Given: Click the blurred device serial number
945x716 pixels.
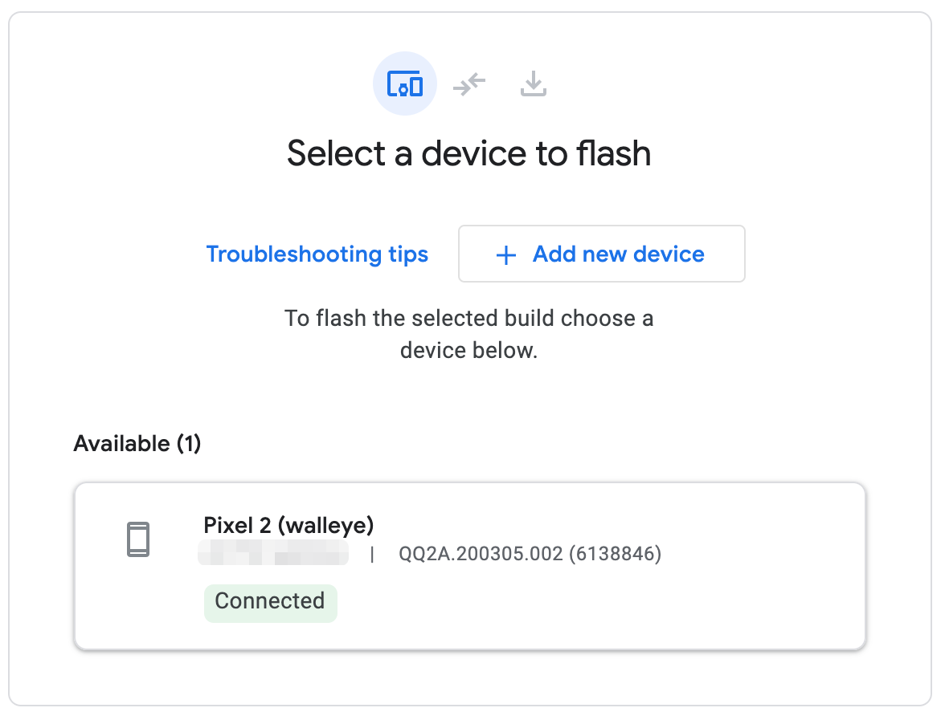Looking at the screenshot, I should click(x=273, y=552).
